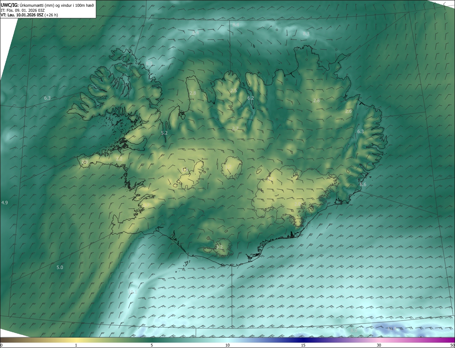This screenshot has height=348, width=455.
Task: Click the UWC/IG map title text
Action: tap(47, 5)
